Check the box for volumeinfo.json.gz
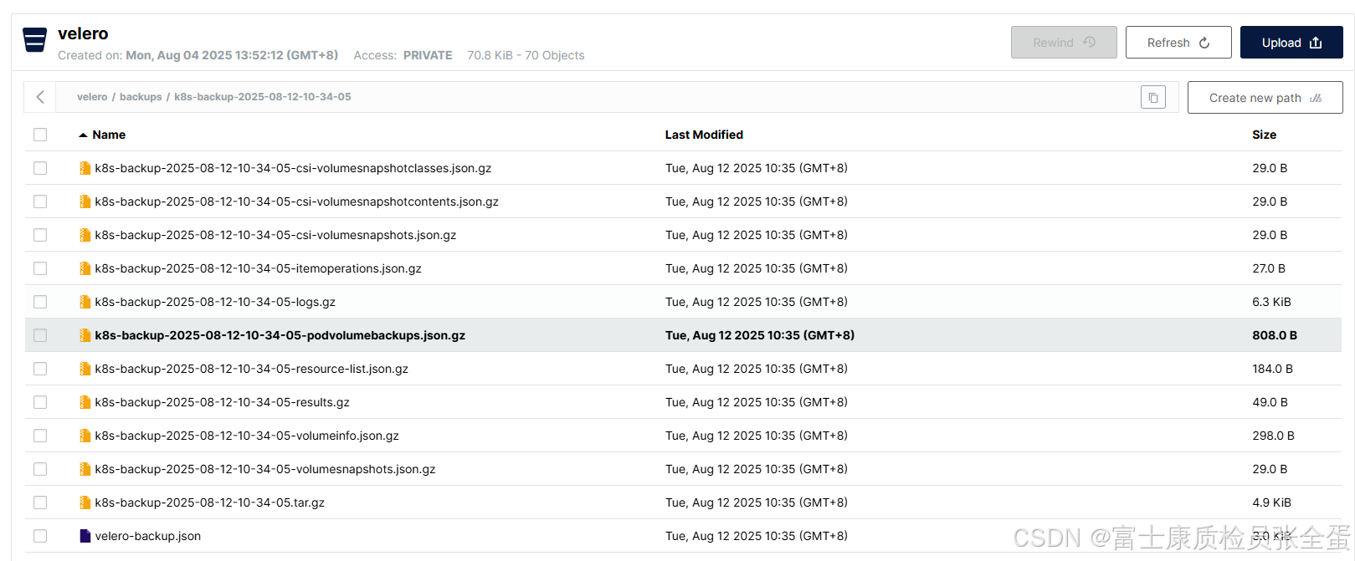 coord(40,436)
